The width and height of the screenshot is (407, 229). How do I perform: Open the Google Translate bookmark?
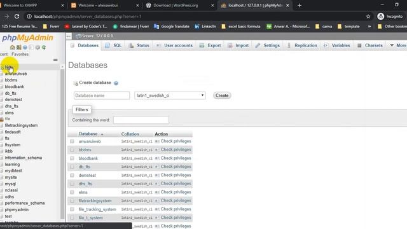172,27
